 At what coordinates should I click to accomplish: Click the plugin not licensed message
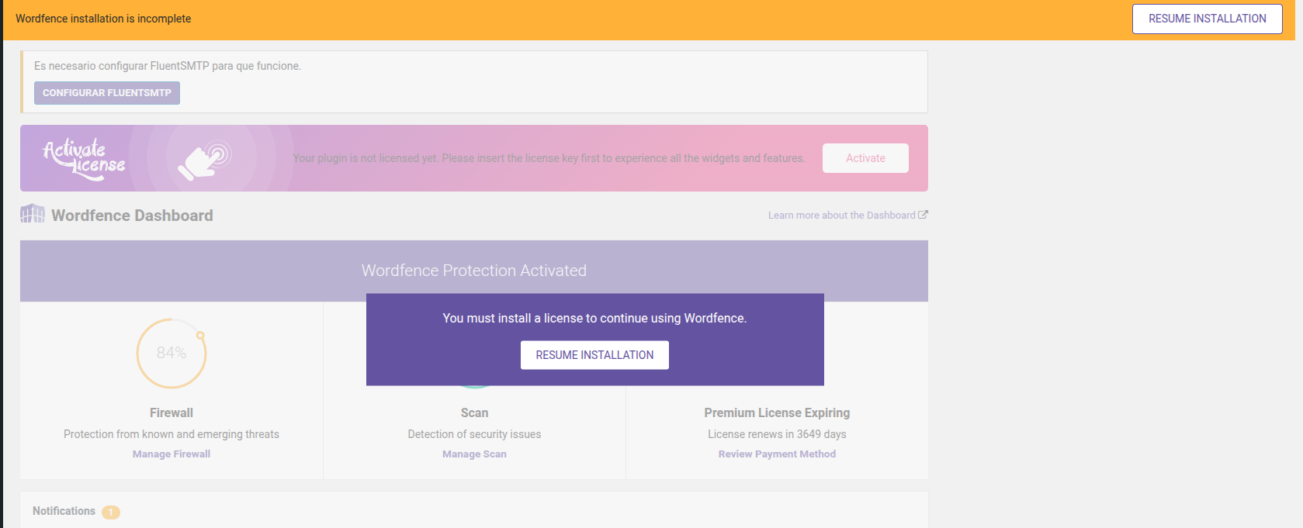coord(549,158)
